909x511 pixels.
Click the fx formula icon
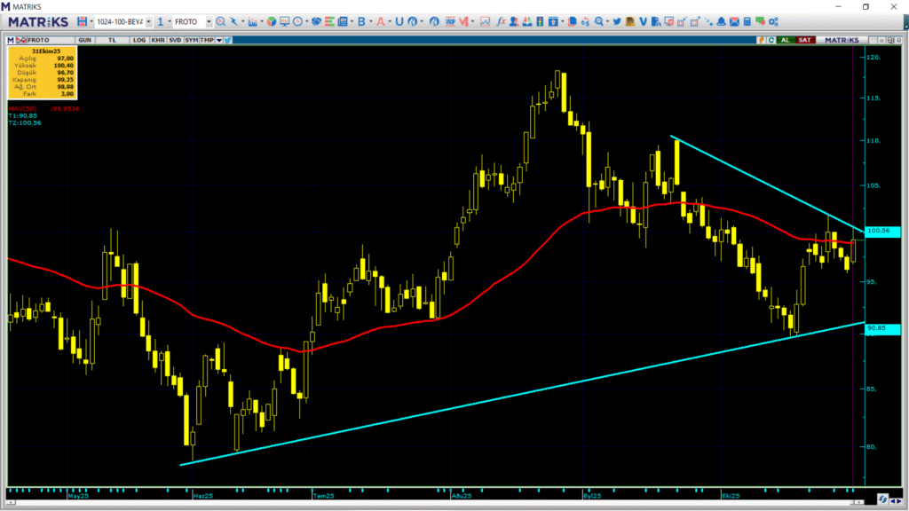point(502,21)
